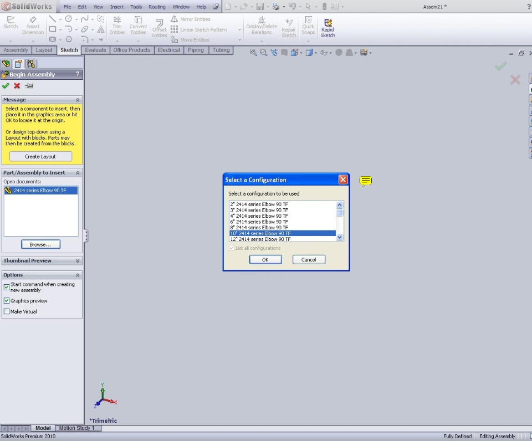The image size is (532, 441).
Task: Click the Zoom to Area icon
Action: click(263, 53)
